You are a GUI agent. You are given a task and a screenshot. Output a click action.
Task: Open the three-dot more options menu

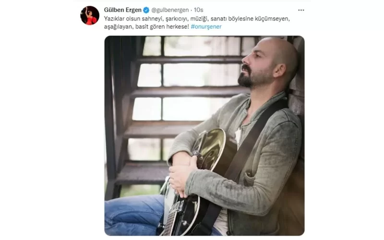coord(301,10)
